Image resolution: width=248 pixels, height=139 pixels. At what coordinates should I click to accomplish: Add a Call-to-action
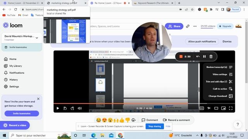222,89
